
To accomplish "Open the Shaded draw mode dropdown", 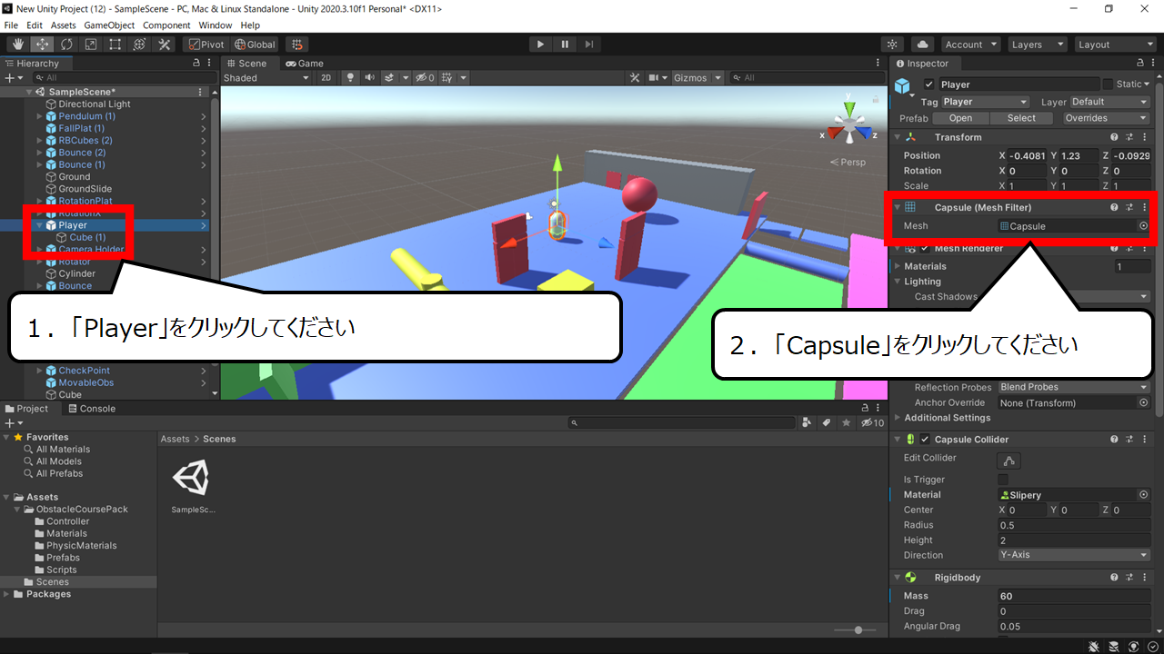I will click(x=266, y=78).
